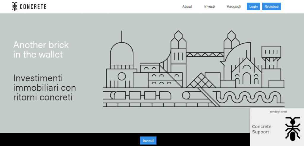
Task: Click the ant icon in chat widget
Action: pos(293,129)
